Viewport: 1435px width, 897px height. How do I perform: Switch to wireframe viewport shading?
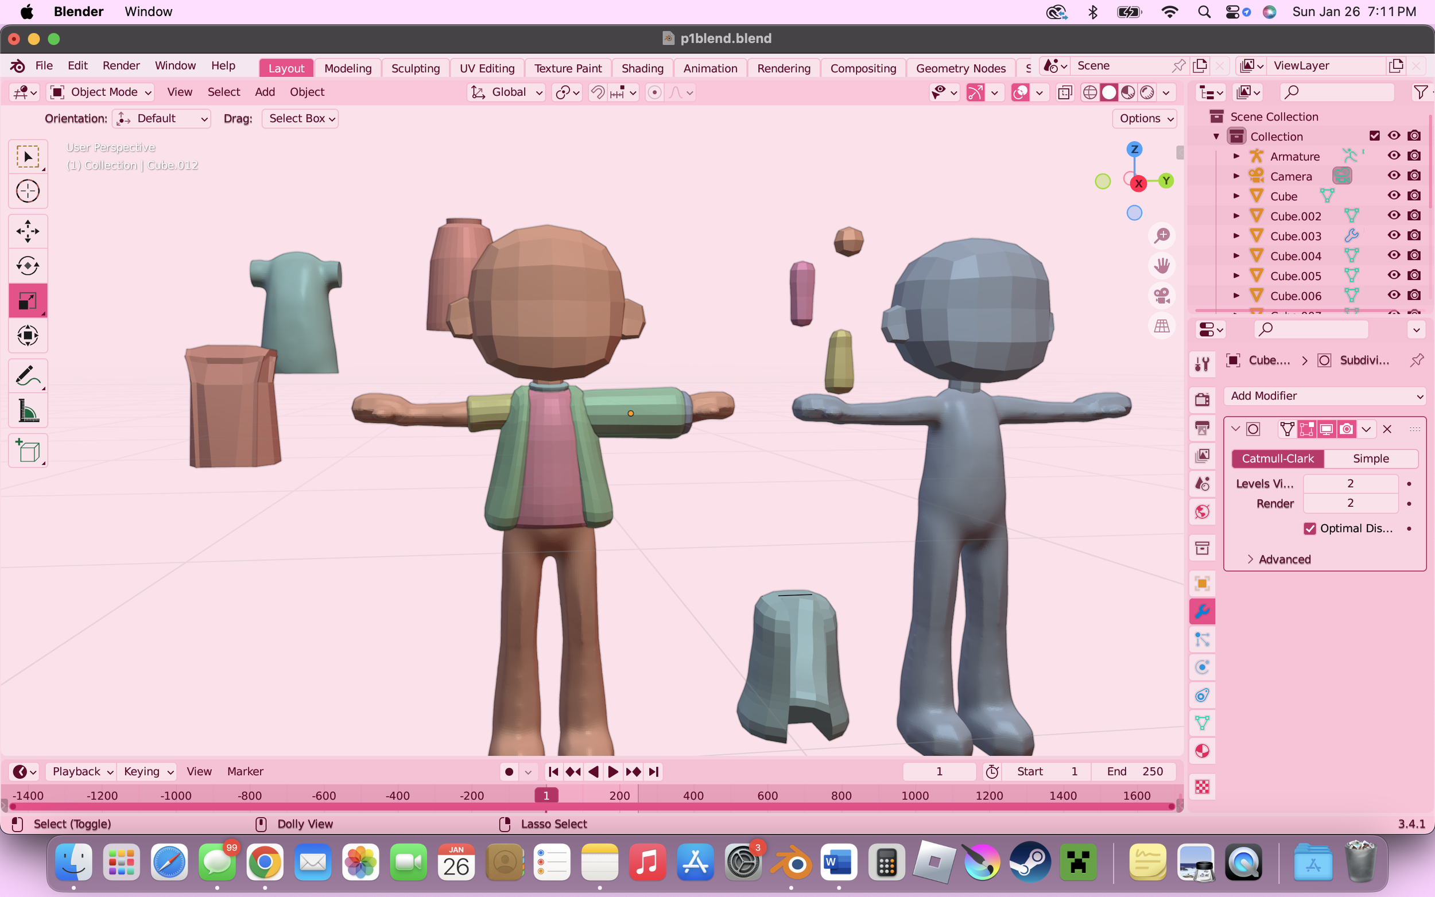point(1090,92)
